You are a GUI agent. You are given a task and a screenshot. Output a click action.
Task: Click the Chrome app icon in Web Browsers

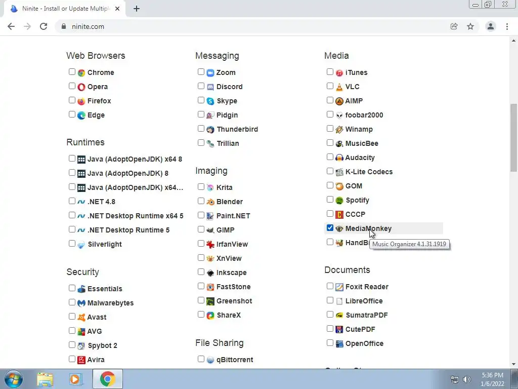coord(81,73)
